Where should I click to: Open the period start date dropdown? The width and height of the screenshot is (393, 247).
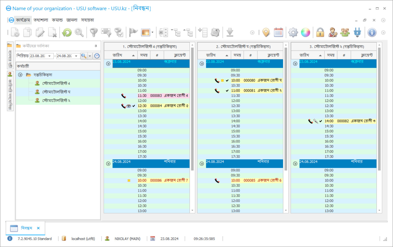point(50,56)
